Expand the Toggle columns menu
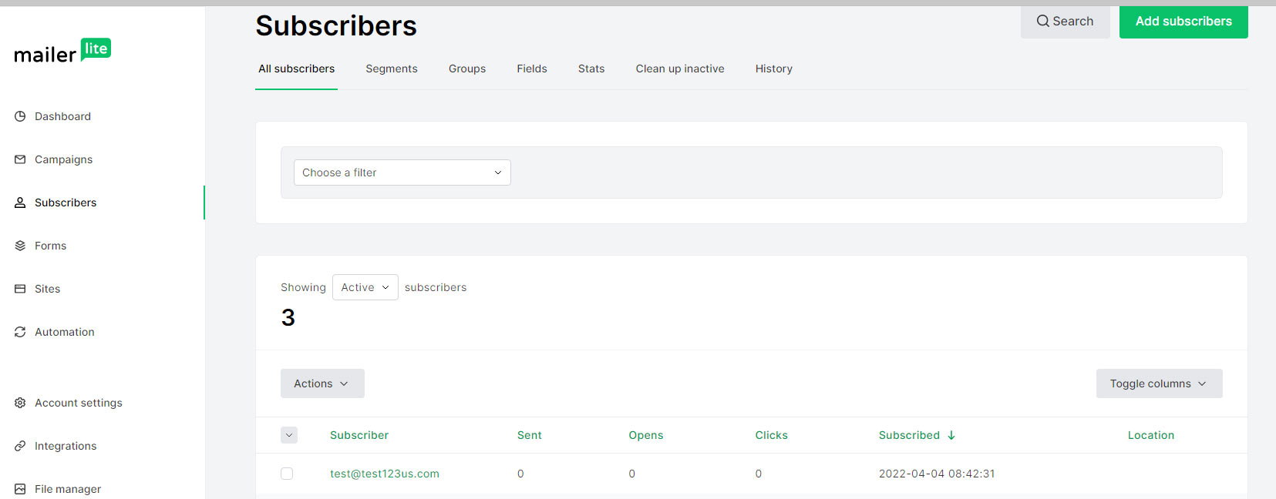The height and width of the screenshot is (499, 1276). coord(1158,383)
